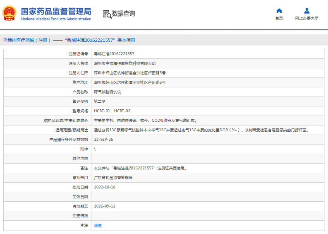Select the 附件 backslash value
Screen dimensions: 328x234
(x=95, y=149)
